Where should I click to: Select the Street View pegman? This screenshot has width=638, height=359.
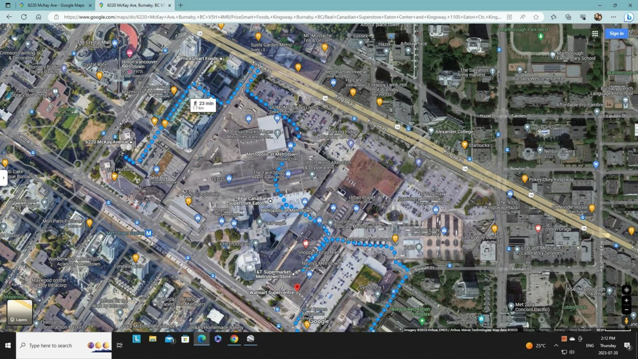626,321
